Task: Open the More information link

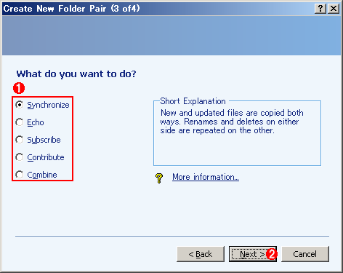Action: 206,177
